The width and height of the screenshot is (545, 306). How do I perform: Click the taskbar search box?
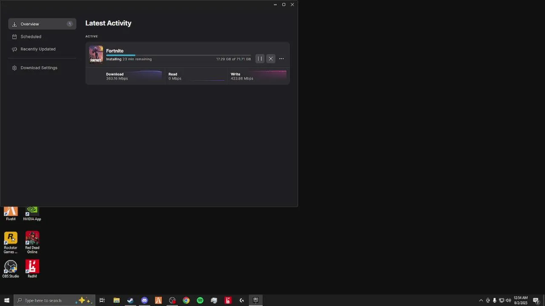(x=54, y=300)
